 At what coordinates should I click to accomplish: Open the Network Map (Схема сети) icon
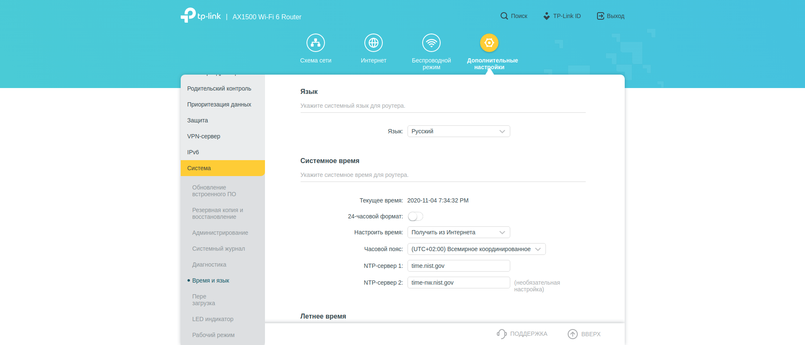(x=315, y=43)
